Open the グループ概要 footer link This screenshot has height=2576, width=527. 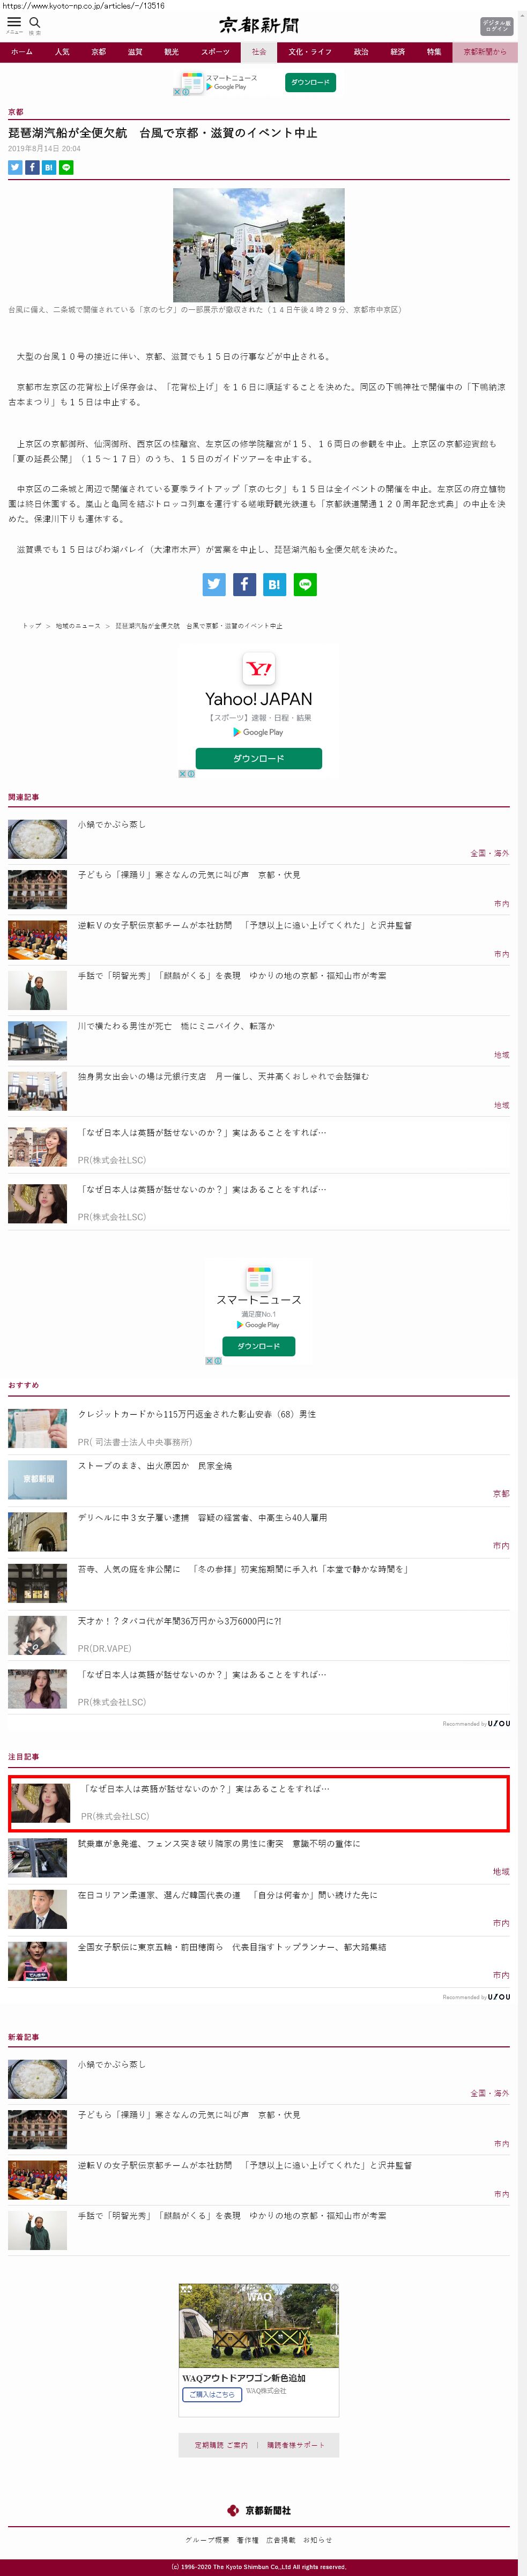[x=207, y=2540]
